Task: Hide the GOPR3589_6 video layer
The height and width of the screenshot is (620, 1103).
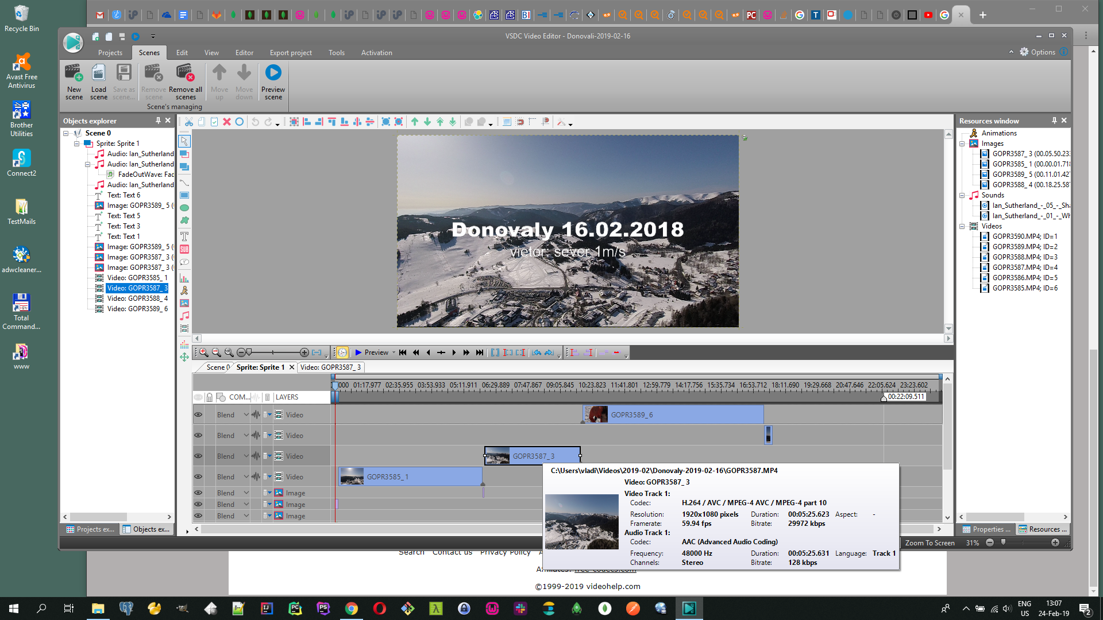Action: coord(198,414)
